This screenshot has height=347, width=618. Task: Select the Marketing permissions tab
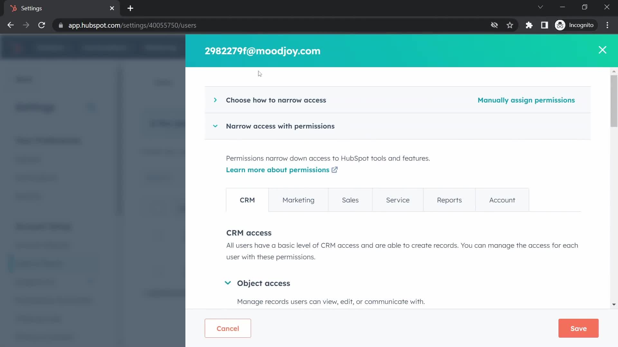(298, 200)
